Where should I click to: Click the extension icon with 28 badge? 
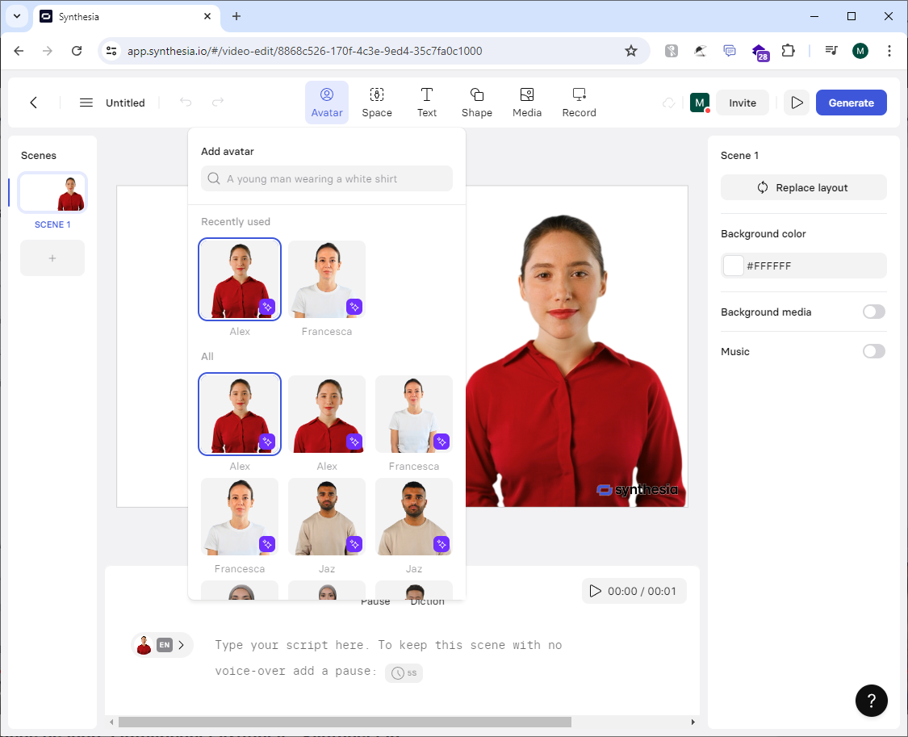coord(759,52)
